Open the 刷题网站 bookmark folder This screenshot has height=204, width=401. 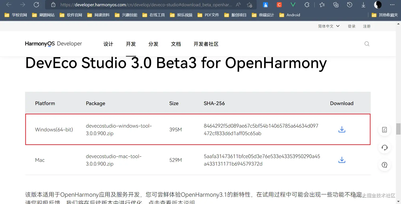click(43, 15)
